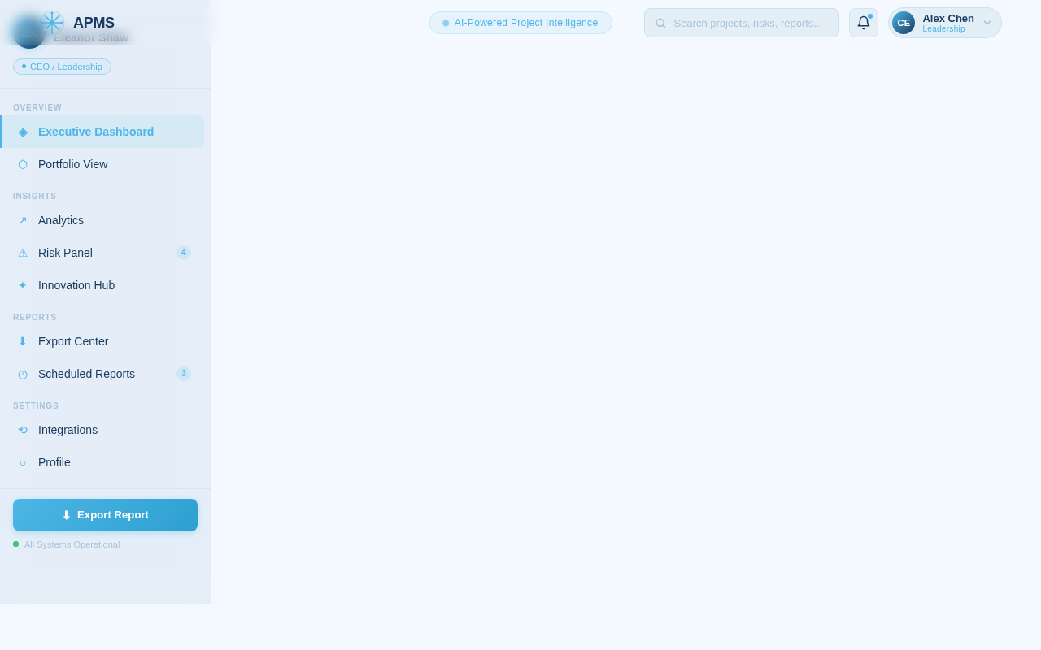This screenshot has height=650, width=1041.
Task: Click the Scheduled Reports count badge 3
Action: click(x=184, y=374)
